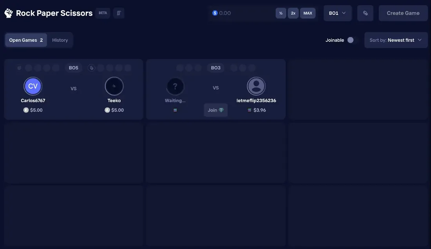The image size is (431, 249).
Task: Click the Rock Paper Scissors title
Action: tap(54, 13)
